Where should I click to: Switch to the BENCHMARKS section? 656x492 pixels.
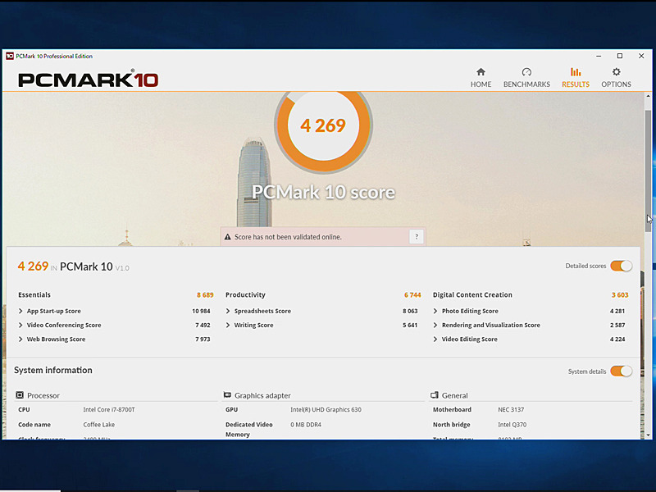point(526,74)
